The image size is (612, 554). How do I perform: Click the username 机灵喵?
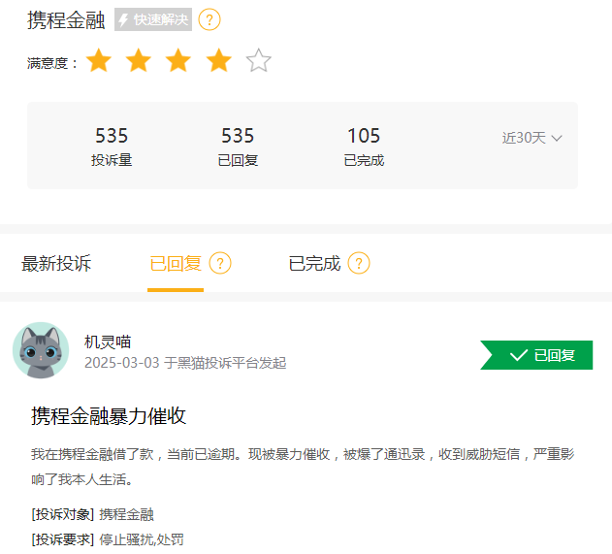[x=108, y=342]
